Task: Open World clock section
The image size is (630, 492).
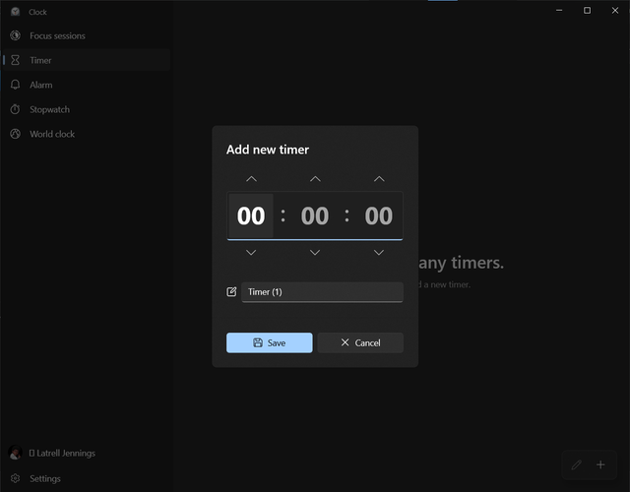Action: [x=86, y=134]
